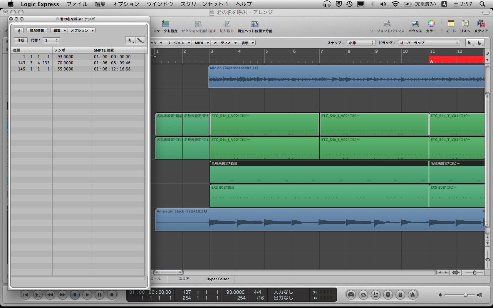Click the stop transport button
This screenshot has height=308, width=493.
click(75, 295)
